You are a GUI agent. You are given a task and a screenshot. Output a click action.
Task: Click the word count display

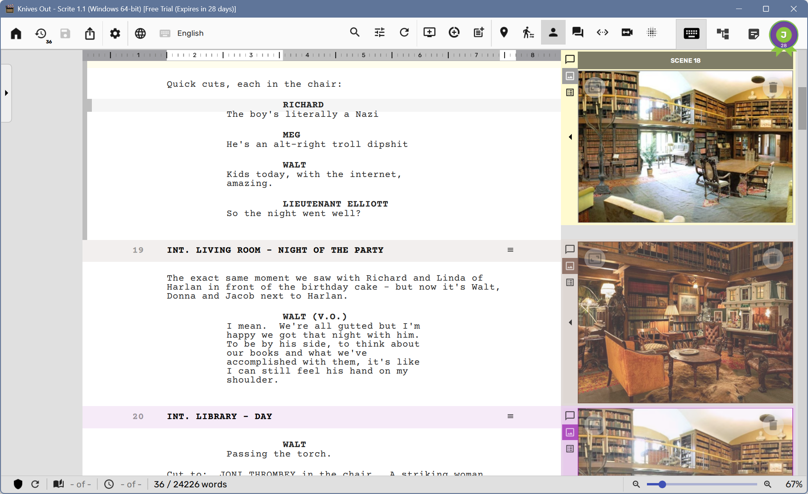point(190,484)
